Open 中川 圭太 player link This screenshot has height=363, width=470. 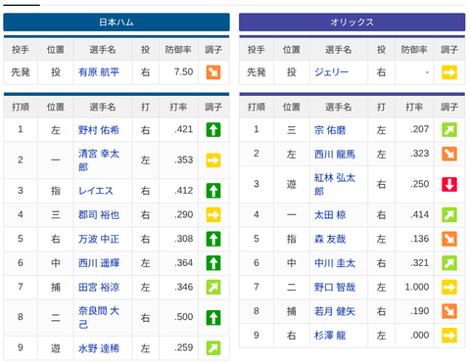(x=335, y=263)
